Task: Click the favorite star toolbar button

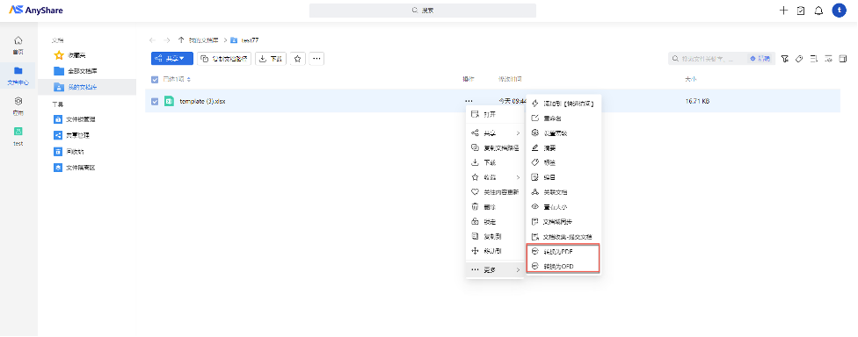Action: tap(297, 59)
